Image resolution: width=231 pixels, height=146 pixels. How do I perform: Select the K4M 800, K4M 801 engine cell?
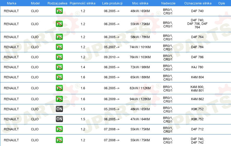click(x=197, y=89)
